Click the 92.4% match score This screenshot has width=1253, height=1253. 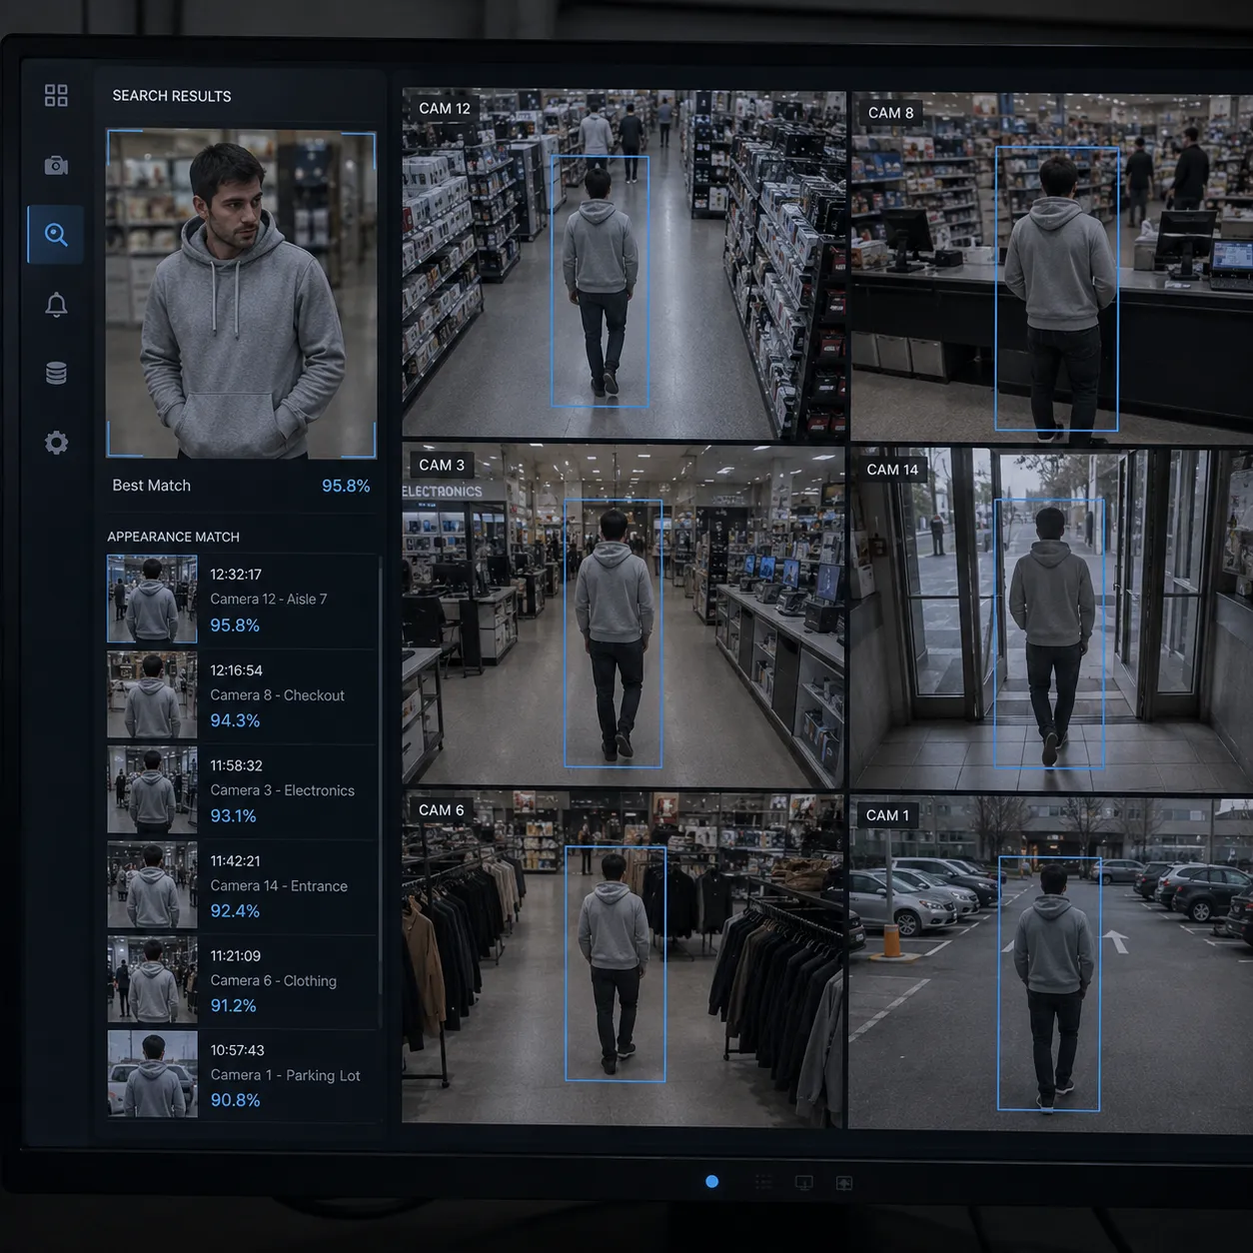[235, 911]
